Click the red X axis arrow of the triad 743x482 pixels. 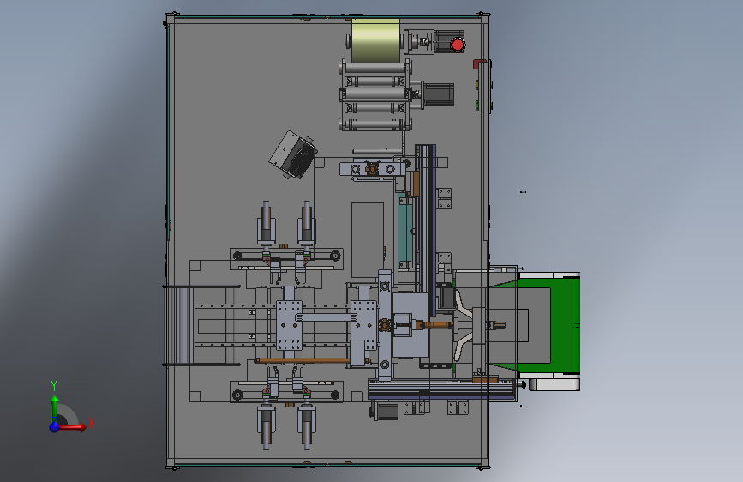pyautogui.click(x=73, y=426)
